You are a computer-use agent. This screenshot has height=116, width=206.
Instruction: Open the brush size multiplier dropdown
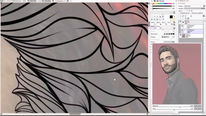[x=162, y=37]
